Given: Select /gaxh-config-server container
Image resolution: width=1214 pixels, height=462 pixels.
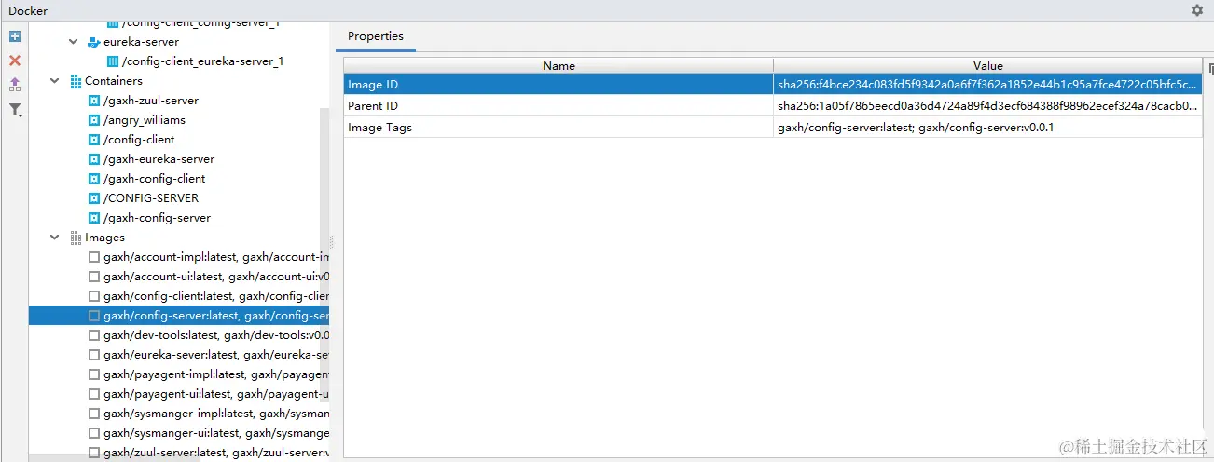Looking at the screenshot, I should (x=158, y=218).
